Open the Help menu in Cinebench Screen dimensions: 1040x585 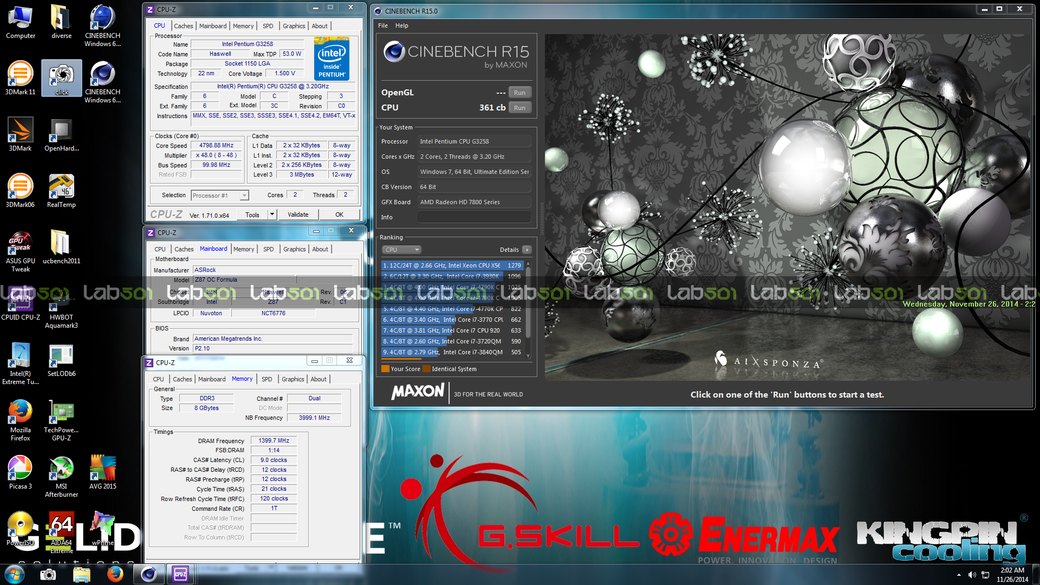pyautogui.click(x=401, y=25)
